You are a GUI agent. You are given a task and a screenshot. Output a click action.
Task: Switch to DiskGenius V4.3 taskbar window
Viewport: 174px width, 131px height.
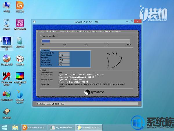pyautogui.click(x=34, y=128)
